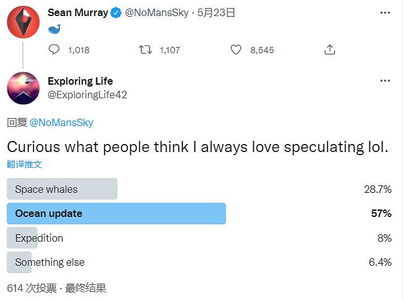Click Sean Murray's verified badge
The width and height of the screenshot is (404, 301).
click(x=116, y=12)
